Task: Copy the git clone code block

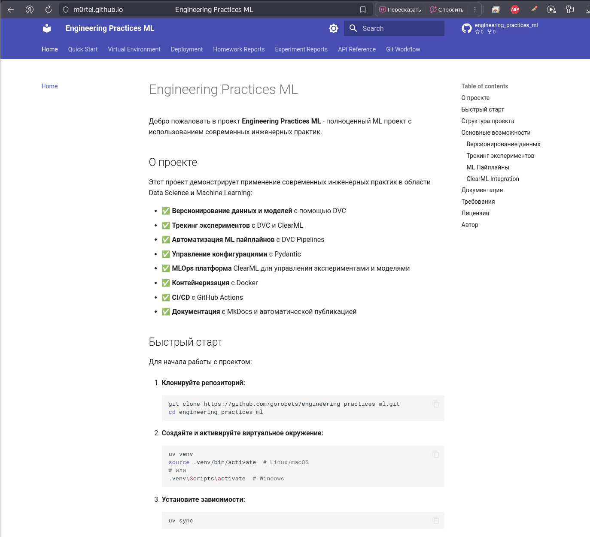Action: (x=435, y=404)
